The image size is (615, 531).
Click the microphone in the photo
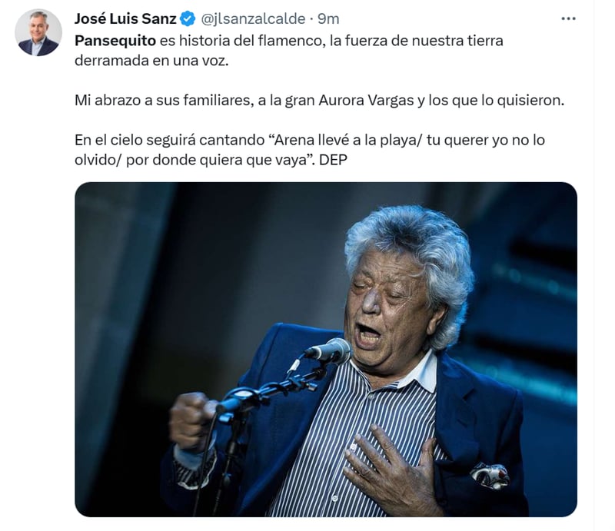(328, 350)
